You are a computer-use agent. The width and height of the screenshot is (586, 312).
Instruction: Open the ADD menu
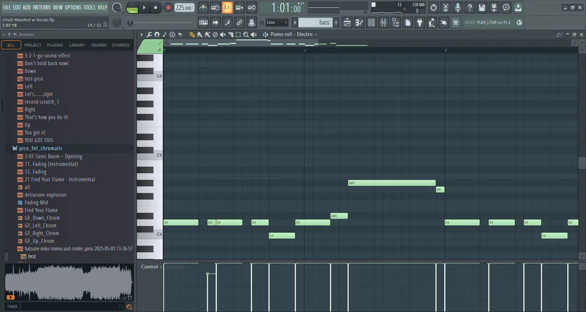27,7
